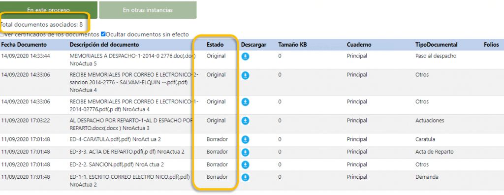Download the 2014-02776.pdf memorial document
This screenshot has width=504, height=195.
click(245, 102)
